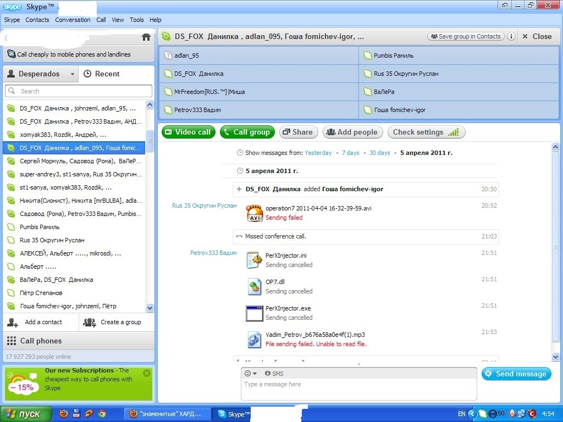The image size is (563, 422).
Task: Click the Call group button
Action: click(x=247, y=132)
